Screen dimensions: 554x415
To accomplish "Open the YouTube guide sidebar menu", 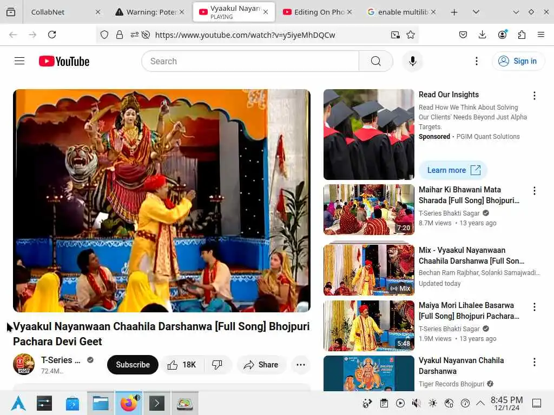I will click(19, 61).
